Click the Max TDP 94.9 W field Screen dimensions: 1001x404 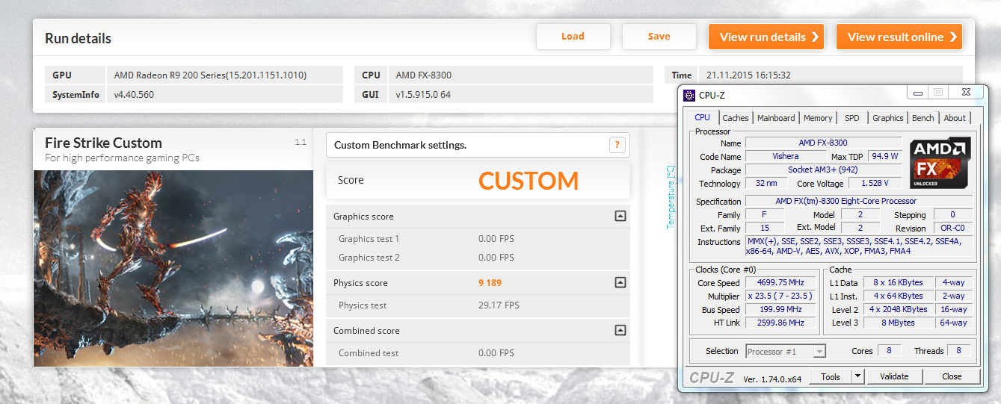[x=884, y=156]
